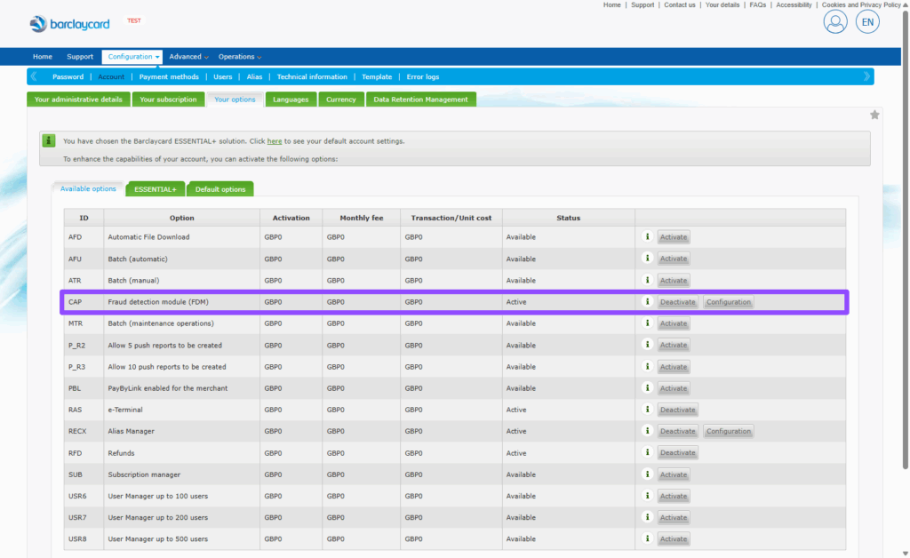Open Cookies and Privacy Policy link

pyautogui.click(x=861, y=4)
